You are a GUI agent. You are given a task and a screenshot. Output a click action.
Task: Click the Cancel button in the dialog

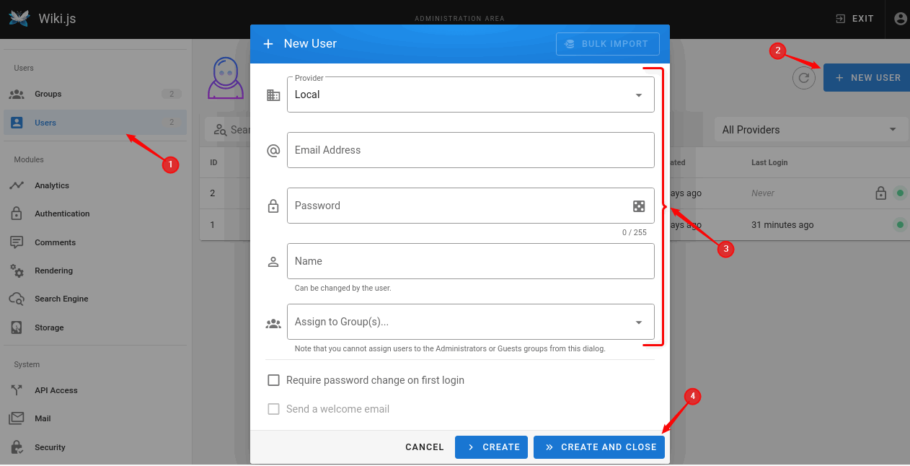pyautogui.click(x=425, y=447)
